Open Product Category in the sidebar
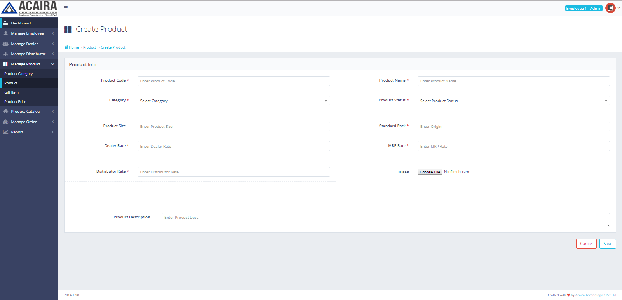622x300 pixels. click(x=19, y=74)
